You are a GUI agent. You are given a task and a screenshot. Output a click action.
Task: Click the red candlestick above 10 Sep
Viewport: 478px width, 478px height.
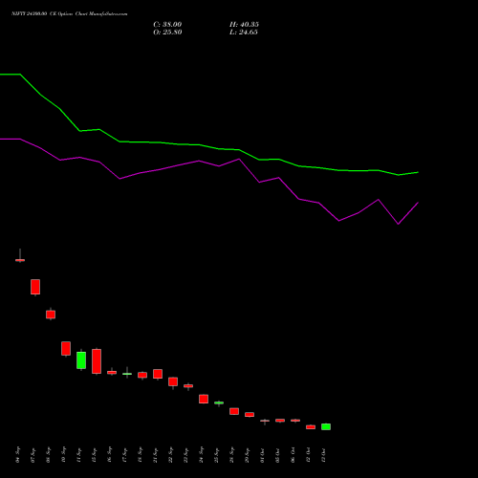[x=66, y=348]
